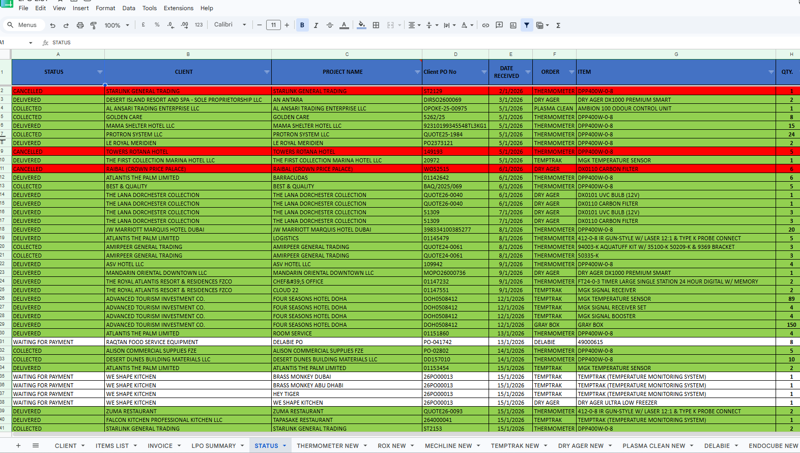This screenshot has height=453, width=800.
Task: Open the Calibri font dropdown
Action: click(x=230, y=24)
